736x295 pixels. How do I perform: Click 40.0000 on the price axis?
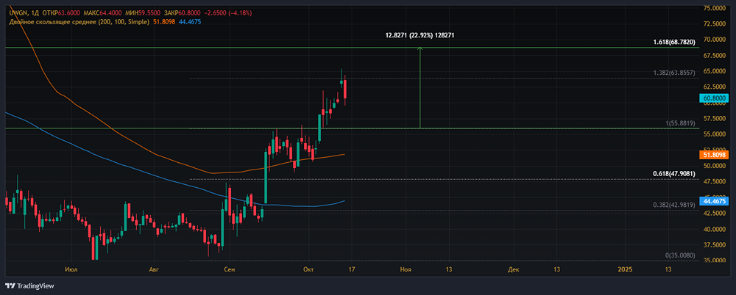[x=715, y=230]
